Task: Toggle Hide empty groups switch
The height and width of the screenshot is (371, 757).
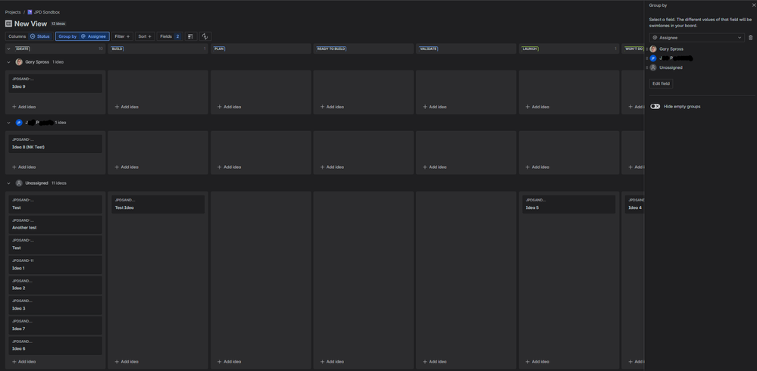Action: click(655, 107)
